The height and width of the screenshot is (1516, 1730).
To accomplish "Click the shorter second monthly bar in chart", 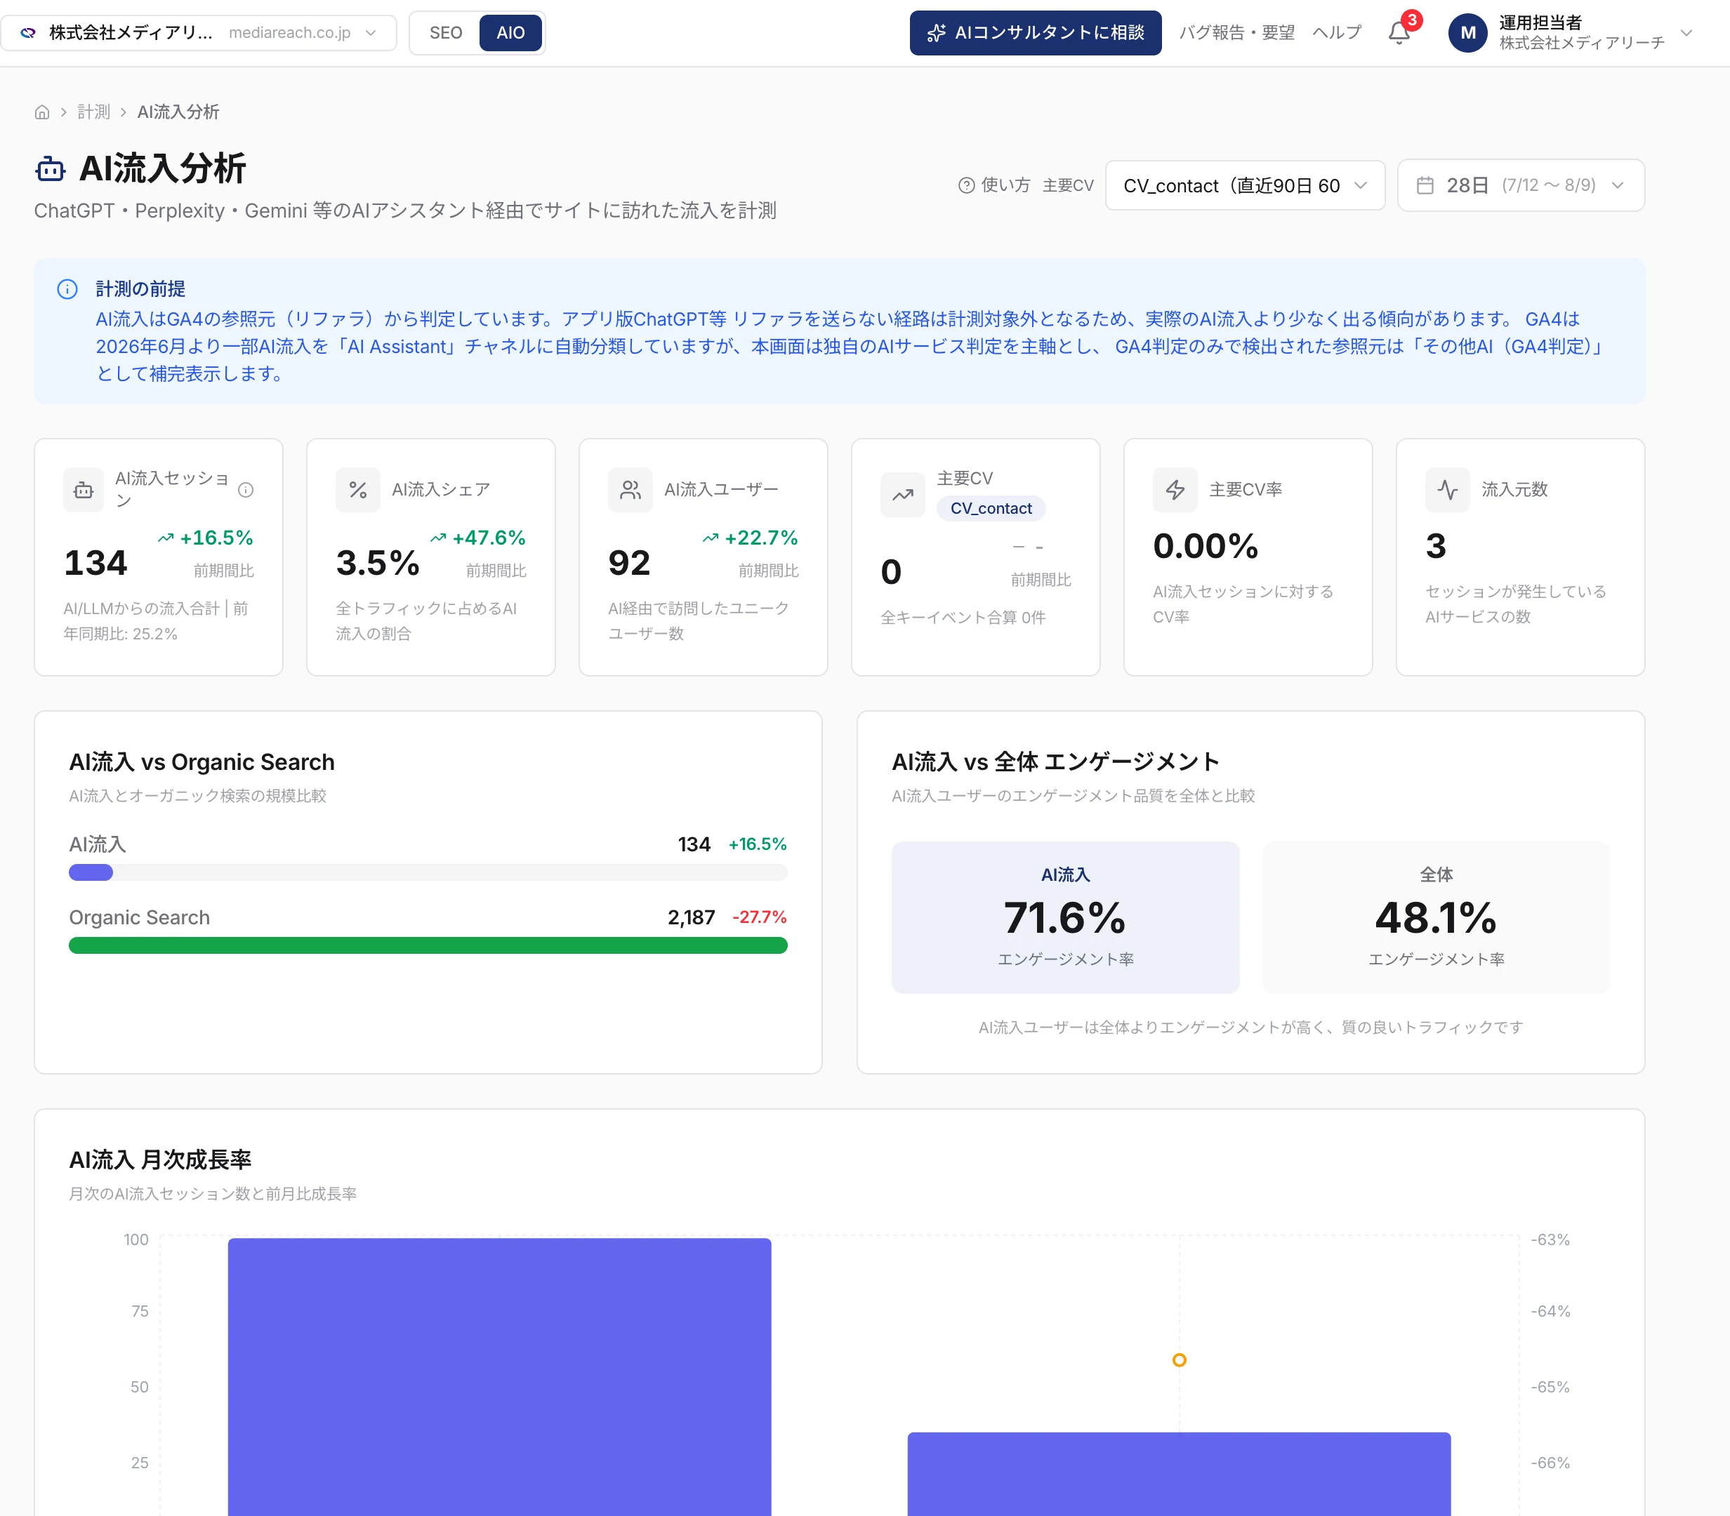I will pyautogui.click(x=1179, y=1474).
